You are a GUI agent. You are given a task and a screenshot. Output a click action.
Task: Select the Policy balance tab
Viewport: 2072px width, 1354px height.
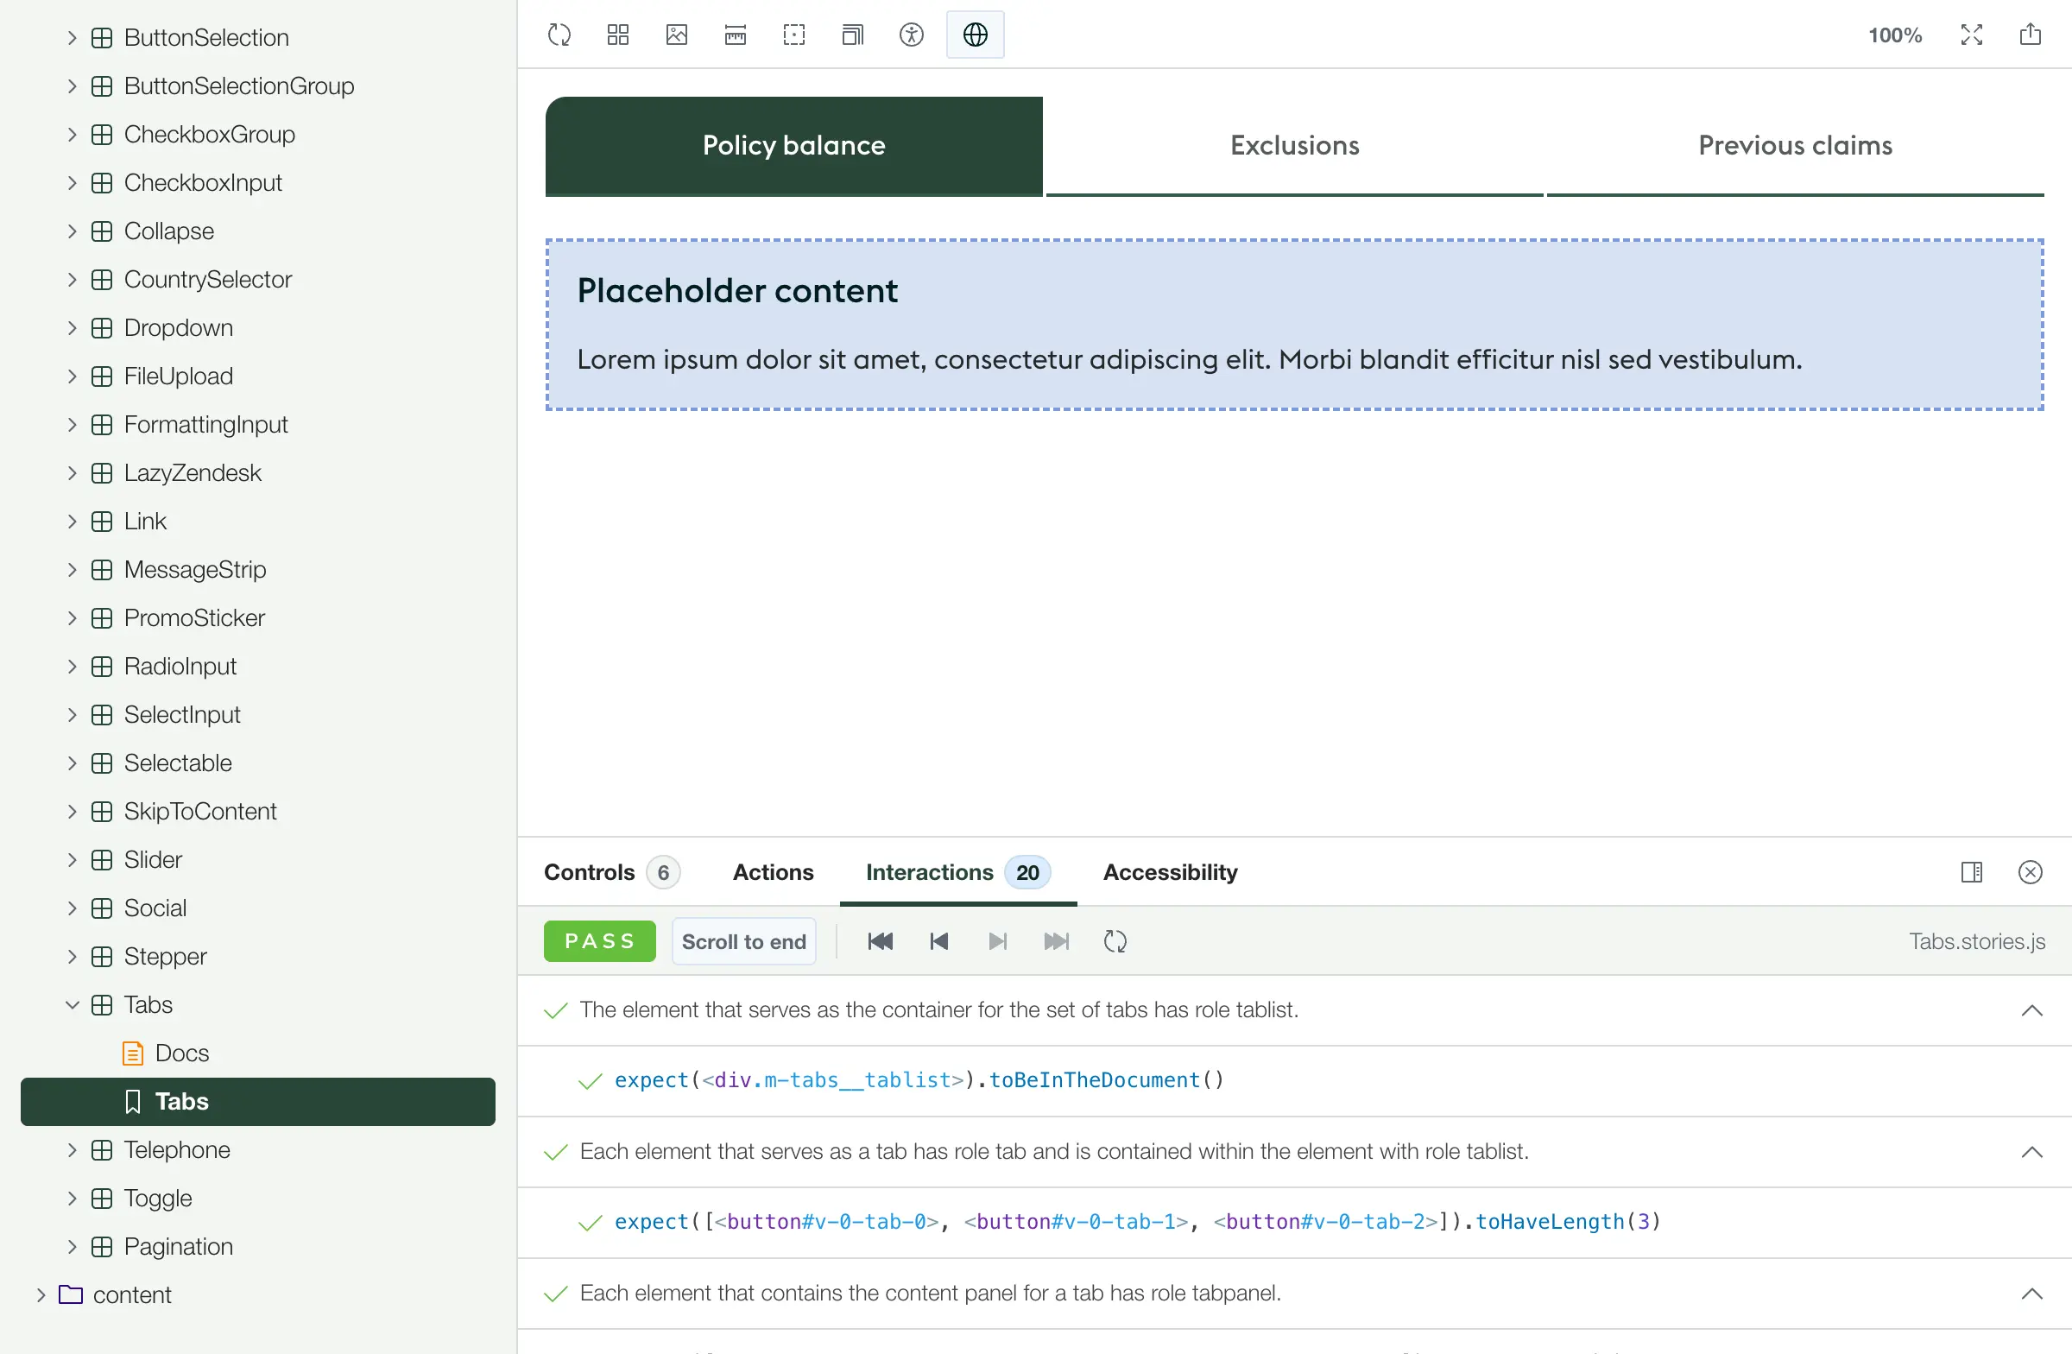point(794,146)
